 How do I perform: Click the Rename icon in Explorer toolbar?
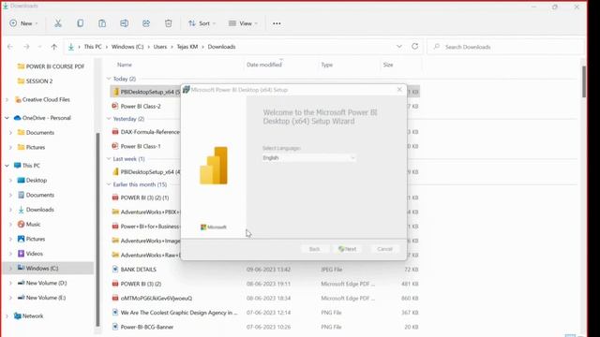tap(124, 23)
